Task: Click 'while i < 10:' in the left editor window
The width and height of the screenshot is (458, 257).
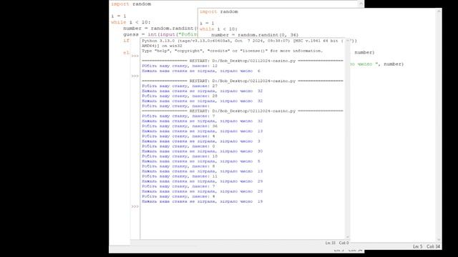Action: (130, 22)
